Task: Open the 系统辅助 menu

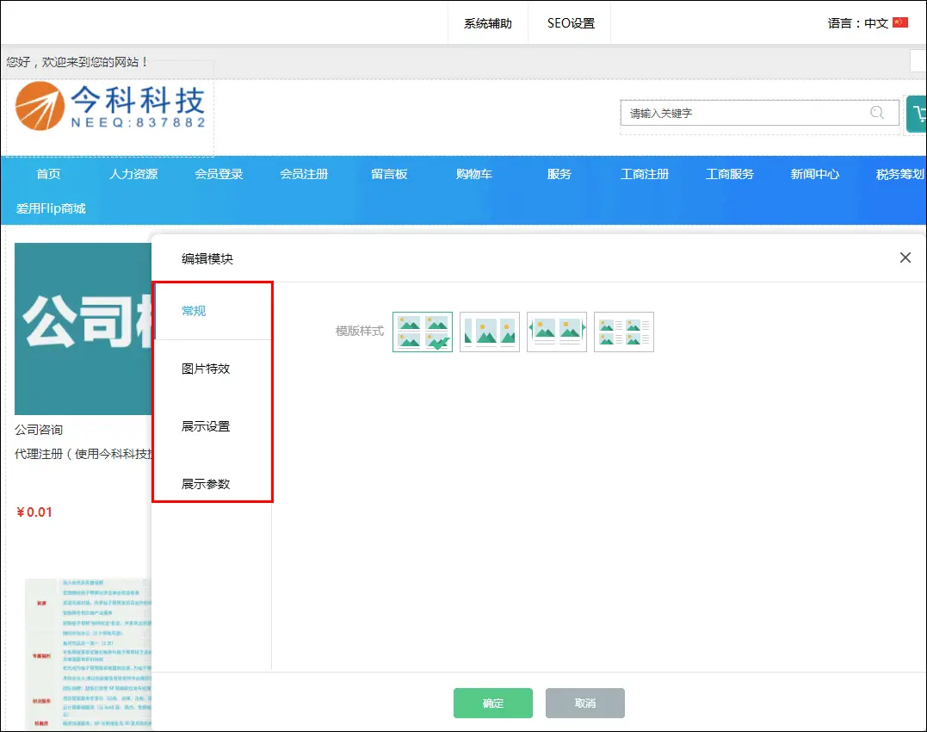Action: 488,23
